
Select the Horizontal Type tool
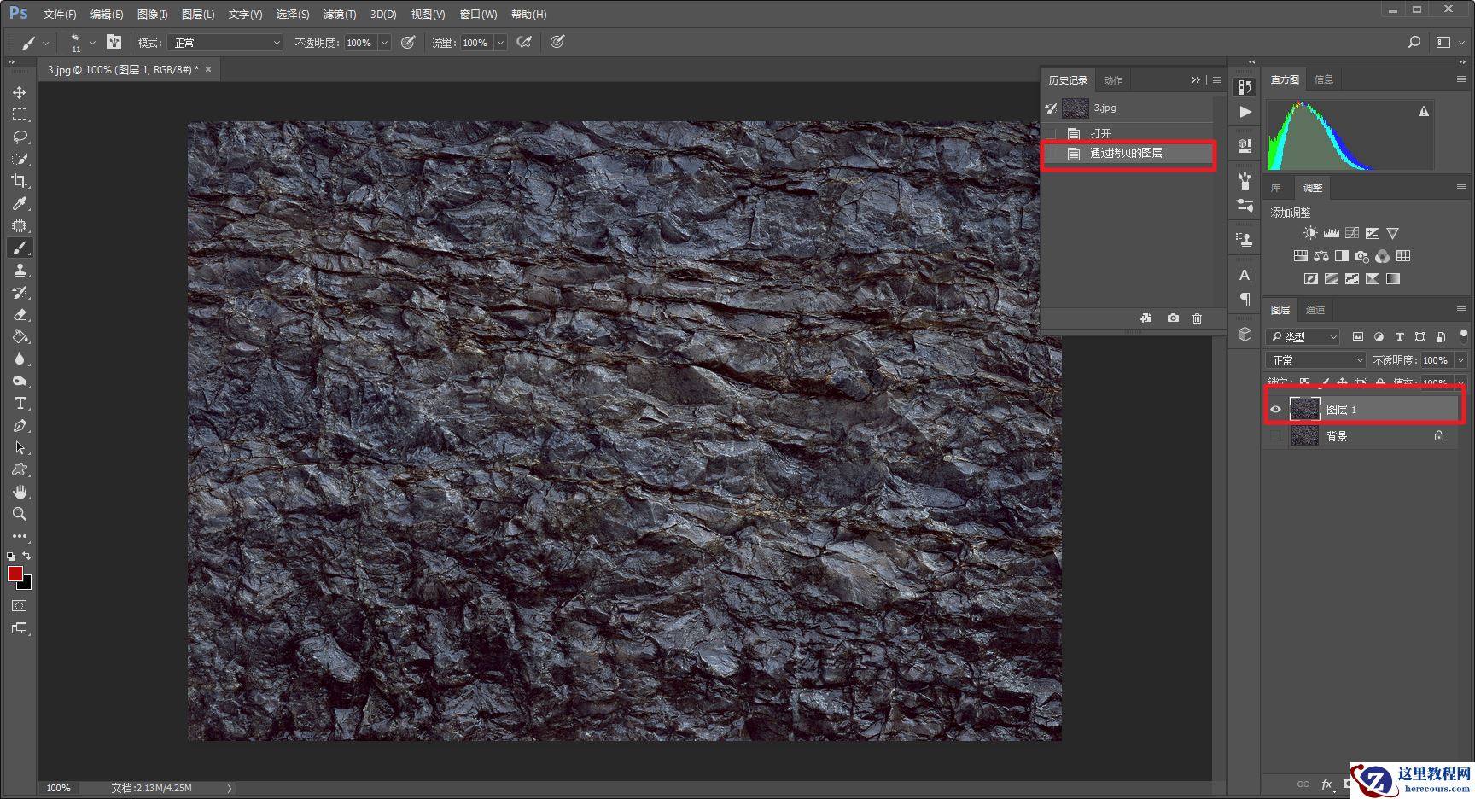tap(20, 404)
